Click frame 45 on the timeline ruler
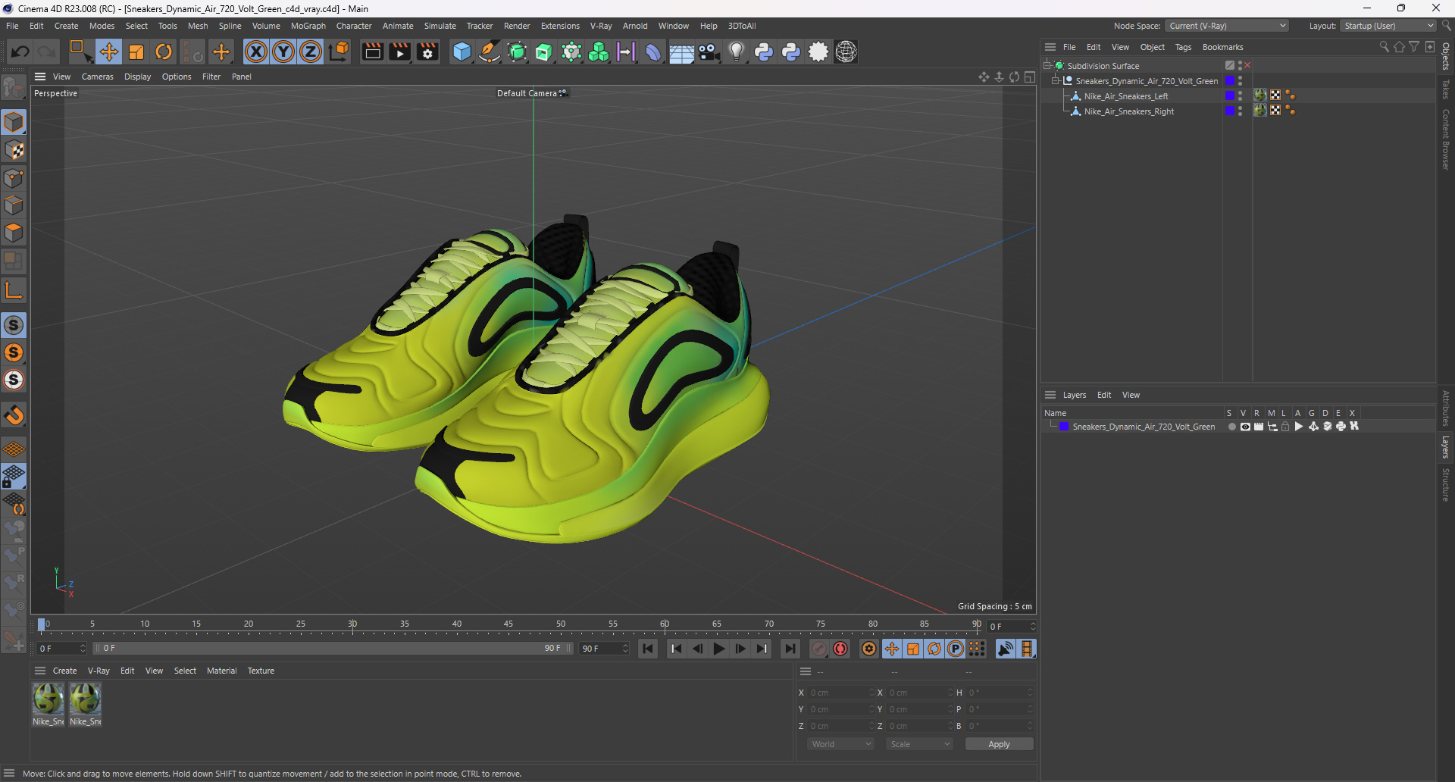Image resolution: width=1455 pixels, height=782 pixels. pos(508,624)
